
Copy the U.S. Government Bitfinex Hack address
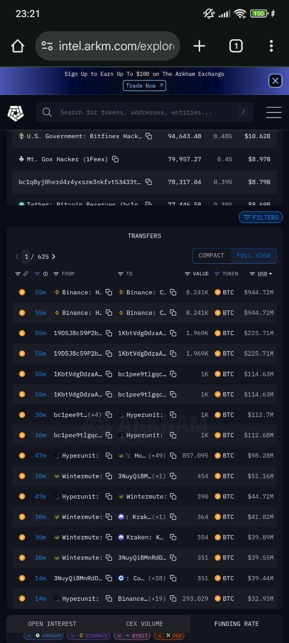tap(149, 136)
